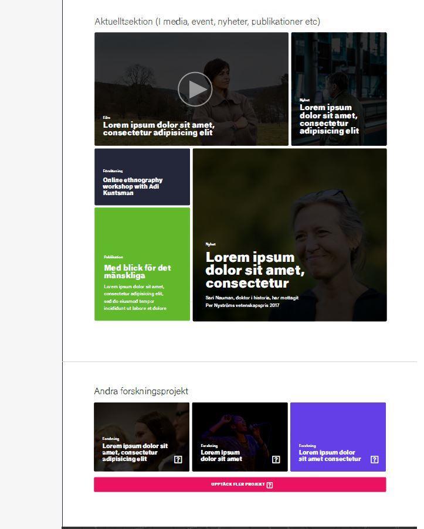424x529 pixels.
Task: Open the small Nyhet card with the man
Action: [x=339, y=89]
